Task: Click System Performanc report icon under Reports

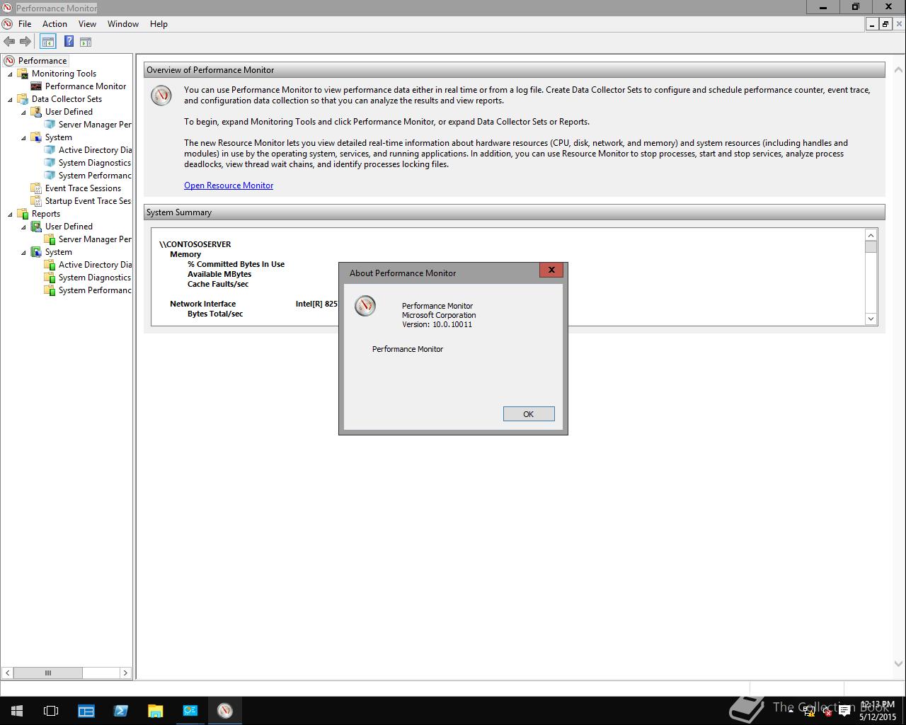Action: [50, 290]
